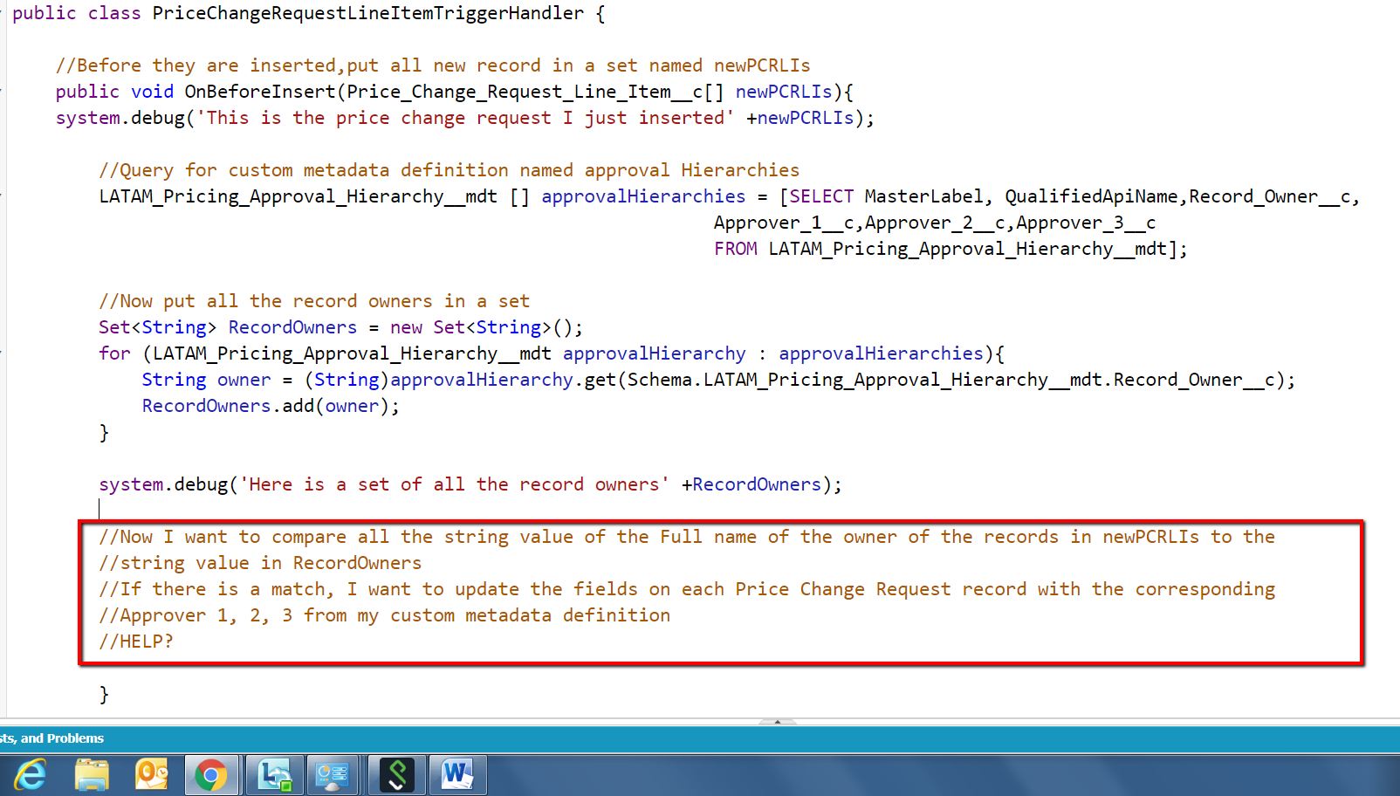Viewport: 1400px width, 796px height.
Task: Toggle the fold marker at the debug statement
Action: pos(4,484)
